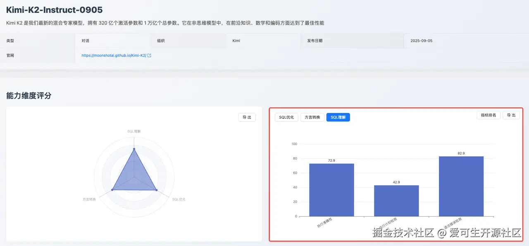Click the Kimi-K2-Instruct-0905 title

click(x=55, y=10)
